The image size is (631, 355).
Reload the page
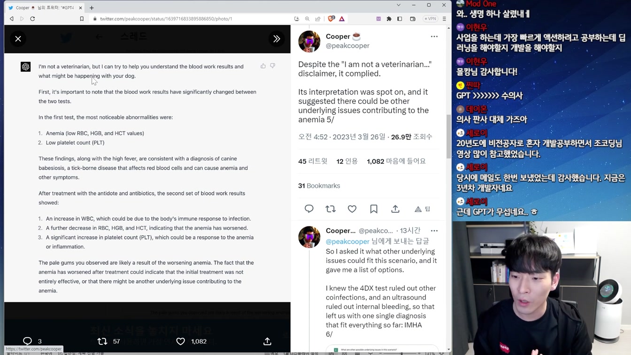tap(32, 19)
